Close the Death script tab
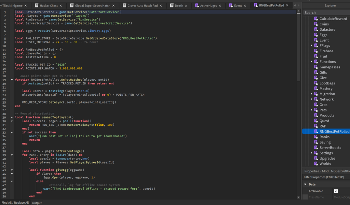This screenshot has width=350, height=205. [186, 6]
